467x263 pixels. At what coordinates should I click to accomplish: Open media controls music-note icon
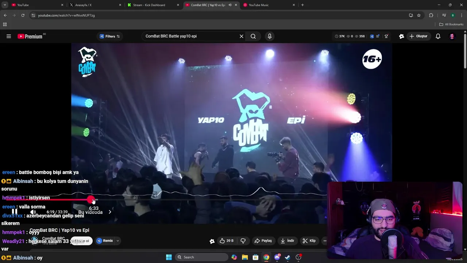click(444, 15)
